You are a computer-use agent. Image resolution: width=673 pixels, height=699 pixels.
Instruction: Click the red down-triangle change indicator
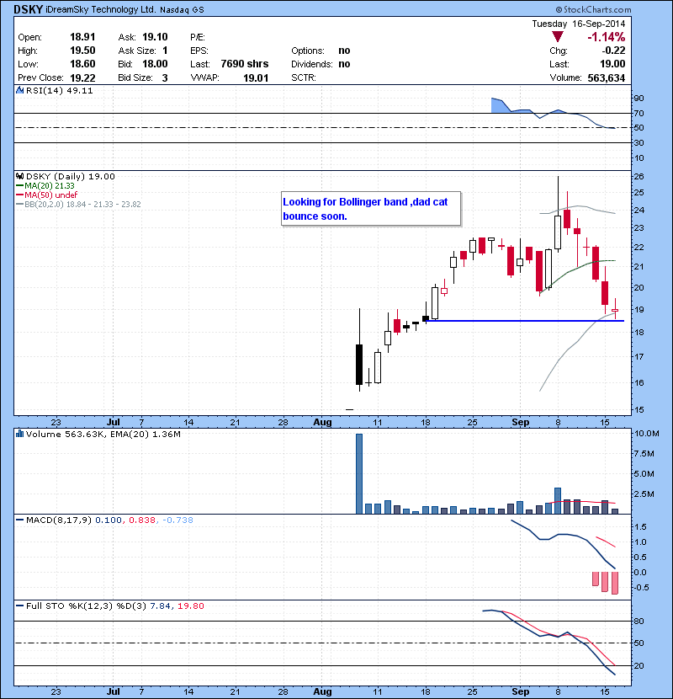click(557, 37)
